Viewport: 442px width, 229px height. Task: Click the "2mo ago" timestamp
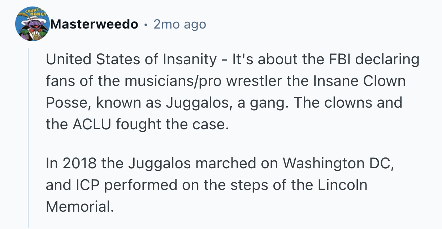point(179,25)
